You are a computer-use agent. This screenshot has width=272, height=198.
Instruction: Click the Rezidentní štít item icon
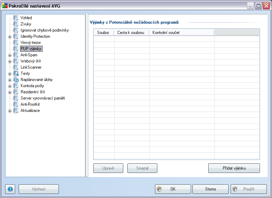click(x=16, y=92)
